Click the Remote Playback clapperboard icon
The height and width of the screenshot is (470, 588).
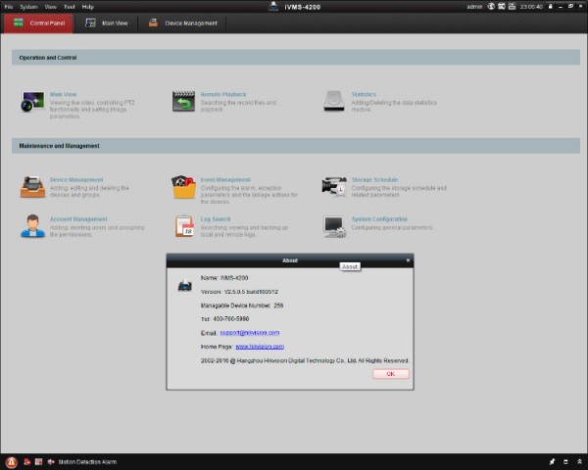(x=183, y=102)
